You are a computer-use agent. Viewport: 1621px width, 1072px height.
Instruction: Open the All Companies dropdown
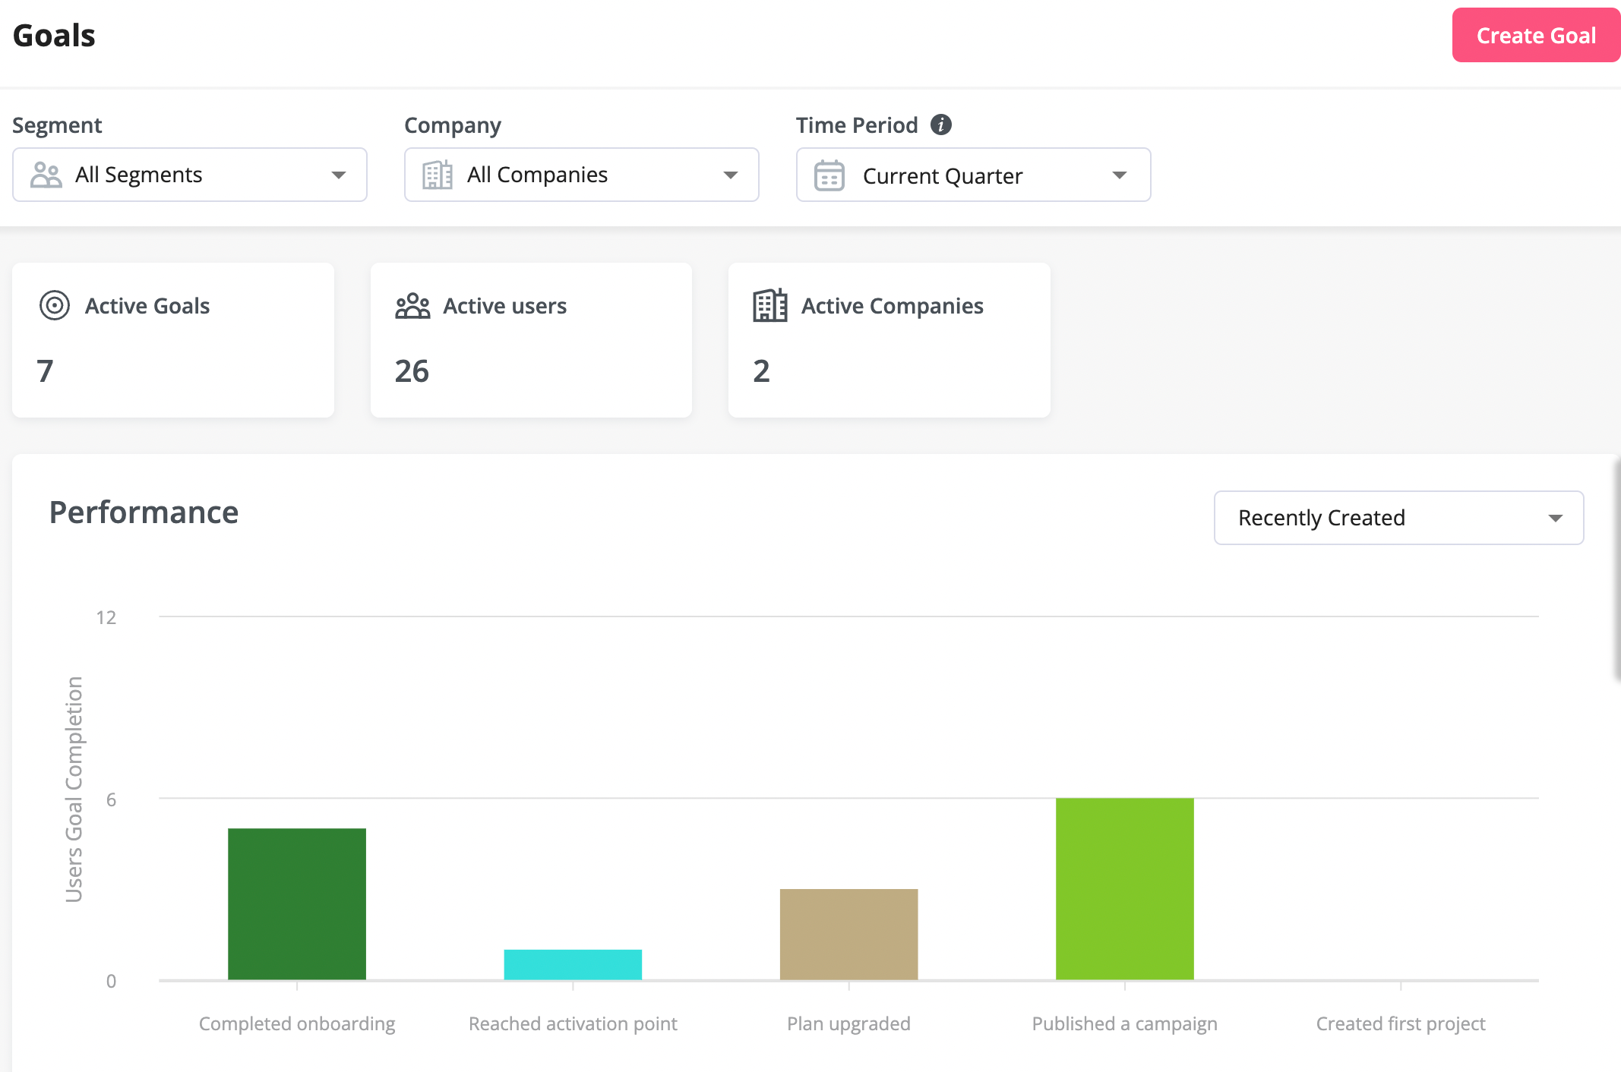pyautogui.click(x=581, y=175)
